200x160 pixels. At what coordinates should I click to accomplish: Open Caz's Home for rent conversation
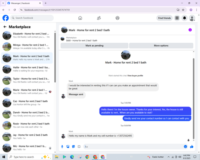27,103
